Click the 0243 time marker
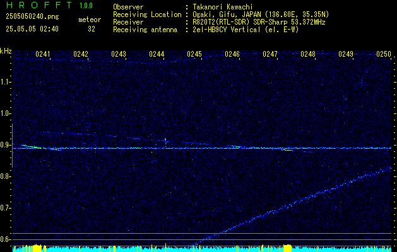 coord(119,54)
